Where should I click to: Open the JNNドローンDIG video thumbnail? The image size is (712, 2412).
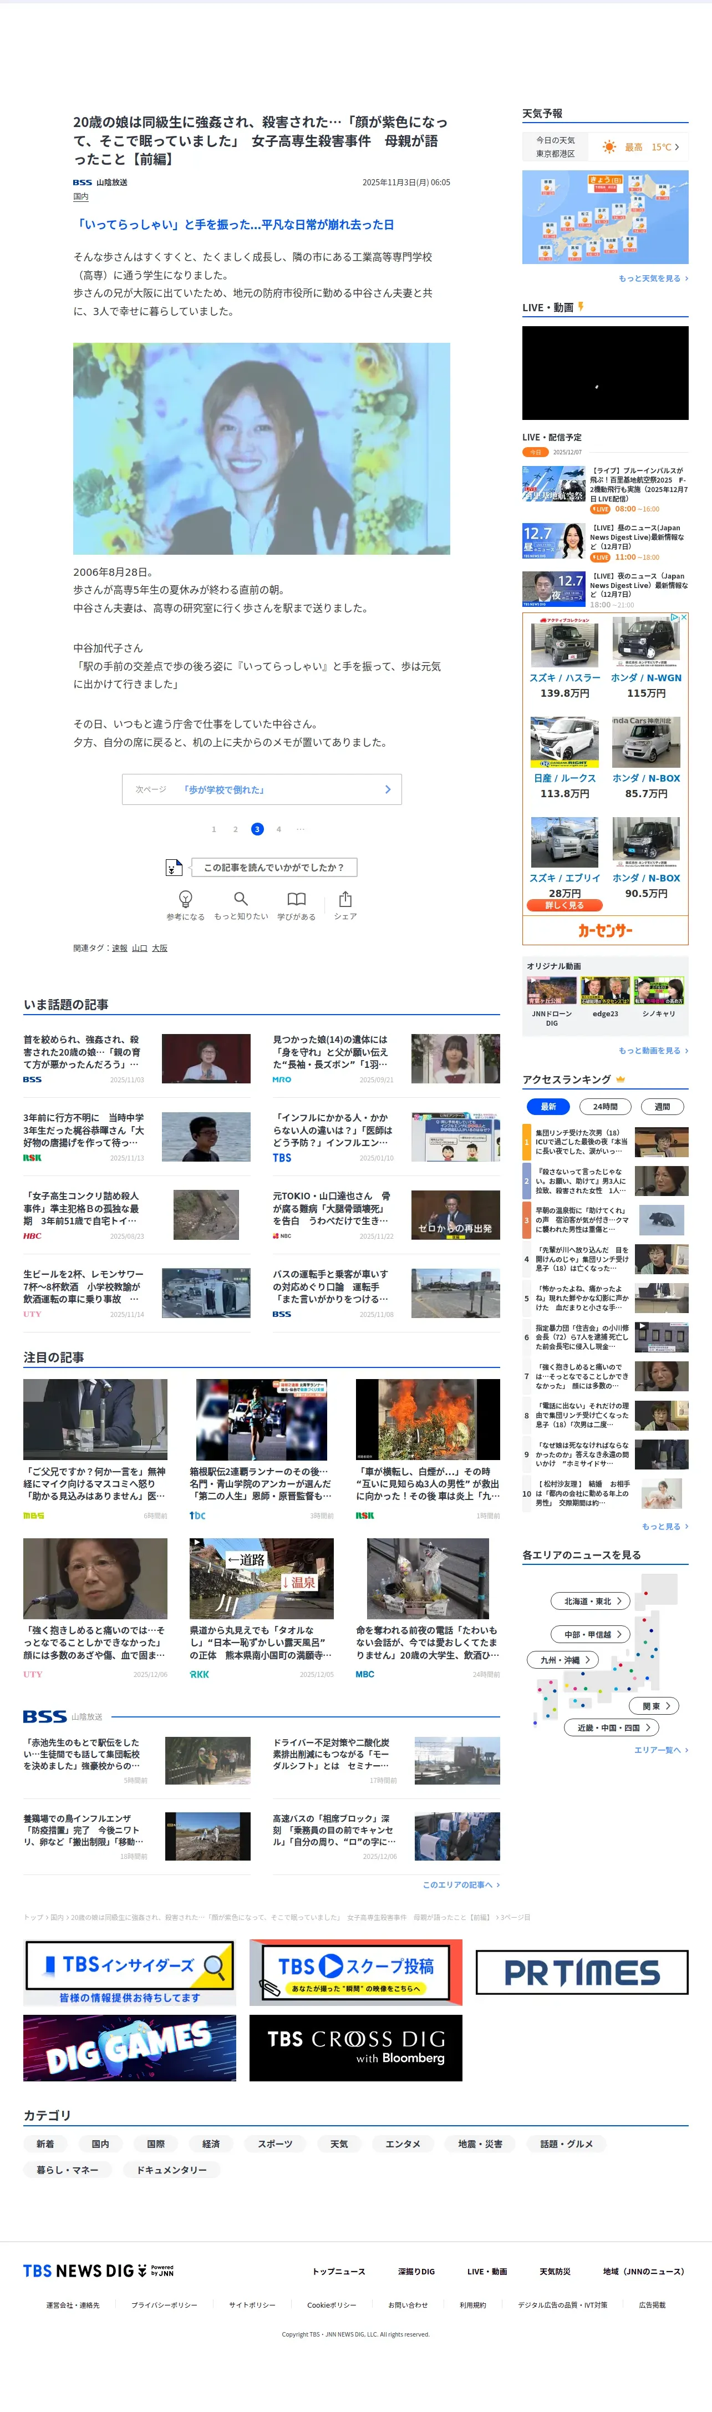click(552, 991)
